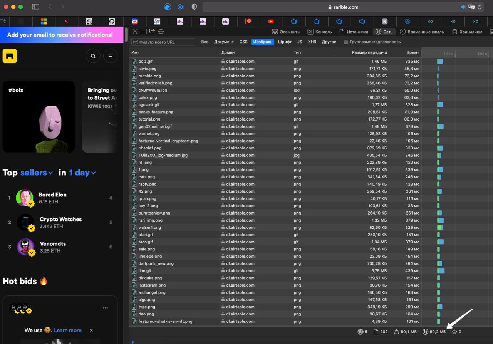Click the translate icon in the address bar
Image resolution: width=493 pixels, height=344 pixels.
pyautogui.click(x=471, y=7)
